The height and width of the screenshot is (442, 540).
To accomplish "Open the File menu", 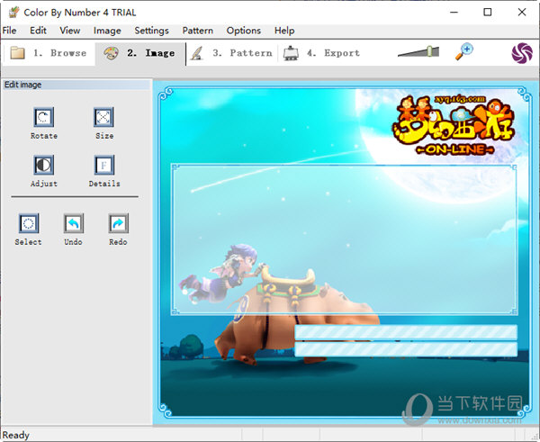I will [9, 31].
